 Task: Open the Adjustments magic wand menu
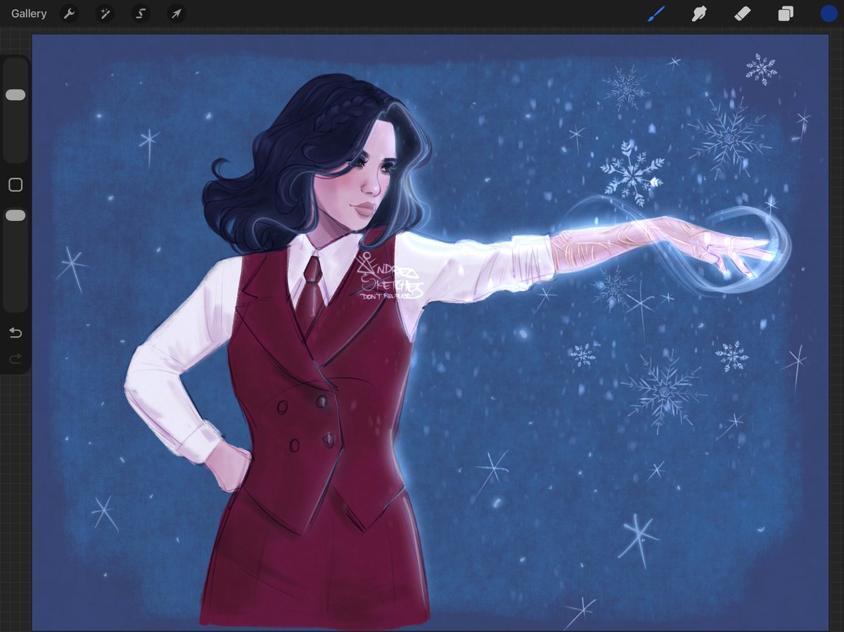point(105,13)
